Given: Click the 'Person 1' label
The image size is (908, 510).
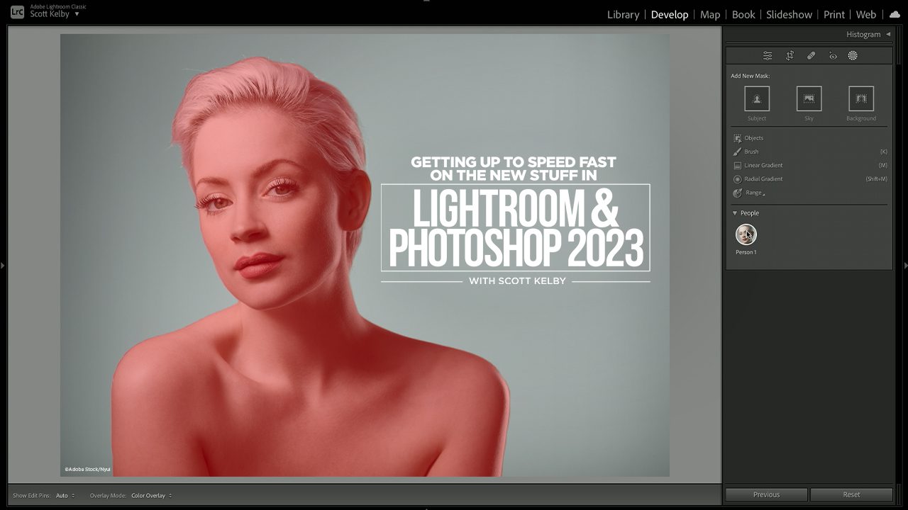Looking at the screenshot, I should click(x=746, y=252).
